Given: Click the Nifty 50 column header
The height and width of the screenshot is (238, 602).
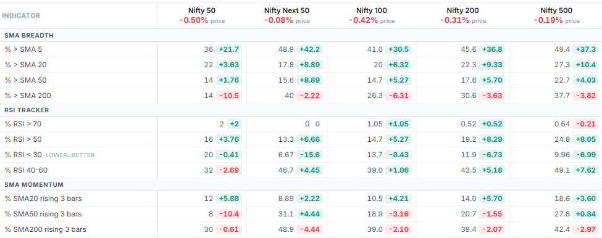Looking at the screenshot, I should click(202, 10).
